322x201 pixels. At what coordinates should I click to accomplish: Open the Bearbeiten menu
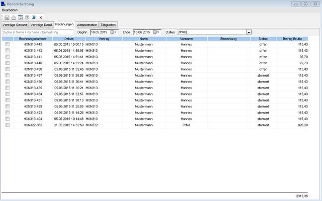(x=10, y=10)
